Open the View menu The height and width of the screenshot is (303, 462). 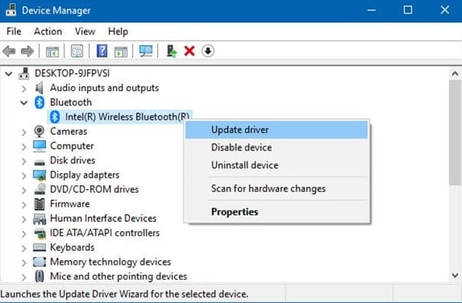(85, 31)
